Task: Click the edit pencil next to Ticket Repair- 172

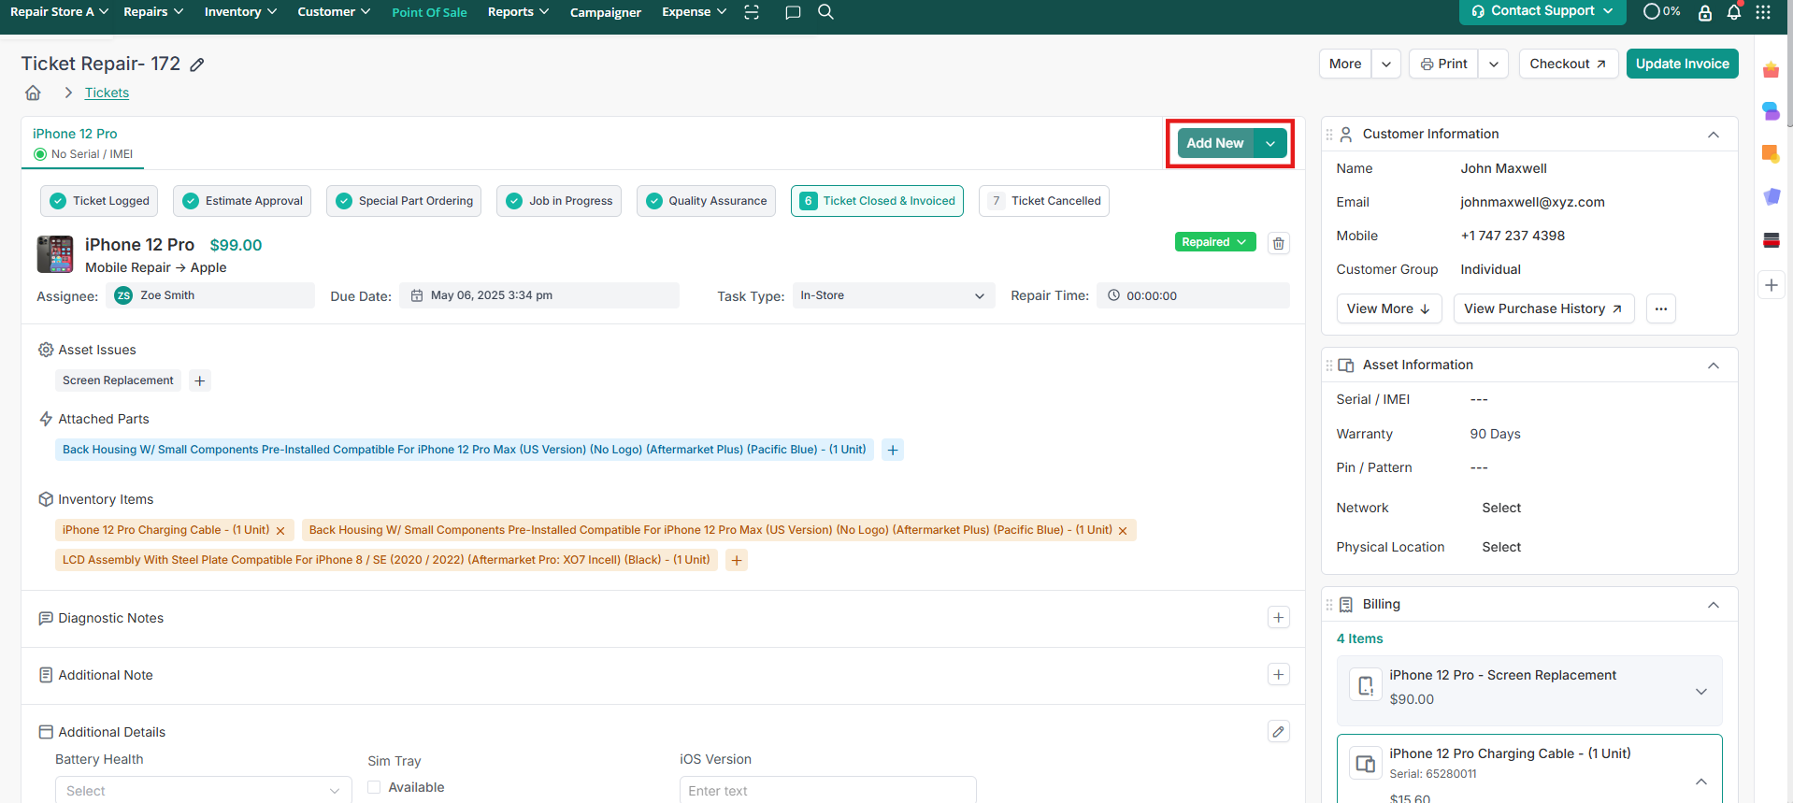Action: point(197,65)
